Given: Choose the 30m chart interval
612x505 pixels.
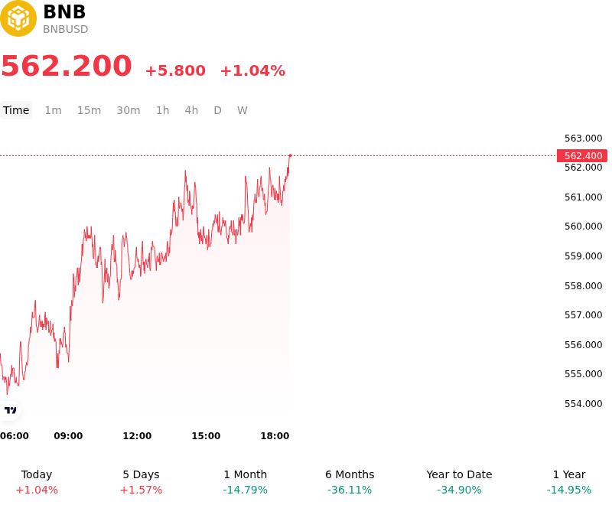Looking at the screenshot, I should point(129,110).
